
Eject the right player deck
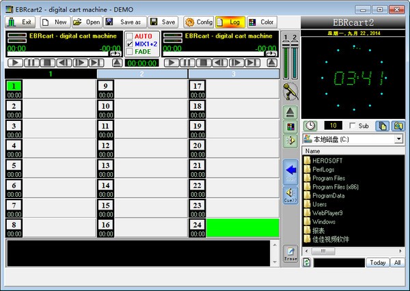[x=272, y=63]
